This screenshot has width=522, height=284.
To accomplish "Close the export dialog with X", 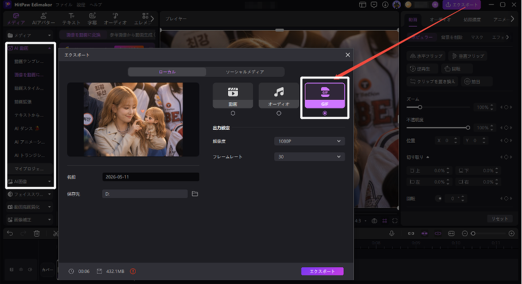I will (x=348, y=55).
